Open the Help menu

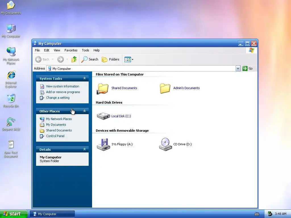97,50
